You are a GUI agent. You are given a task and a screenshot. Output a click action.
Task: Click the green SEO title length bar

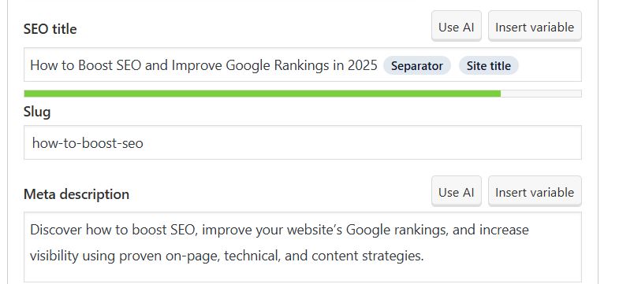(x=262, y=94)
